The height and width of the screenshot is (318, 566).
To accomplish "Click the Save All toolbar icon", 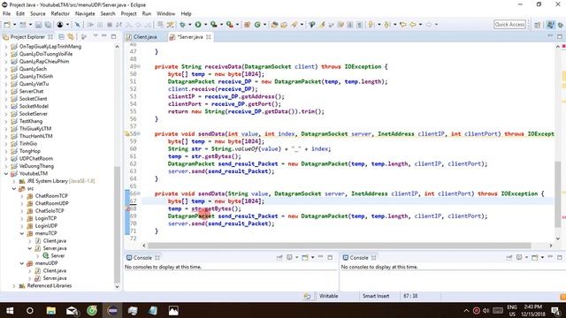I will (48, 25).
